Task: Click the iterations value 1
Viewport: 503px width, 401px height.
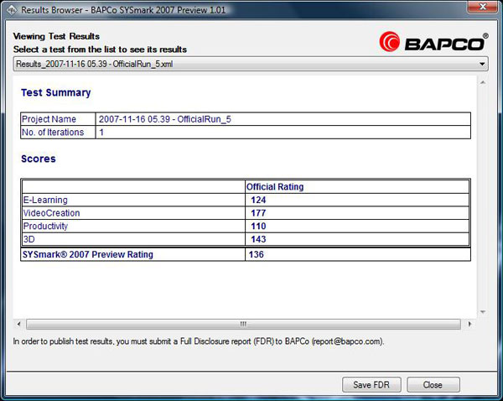Action: 101,133
